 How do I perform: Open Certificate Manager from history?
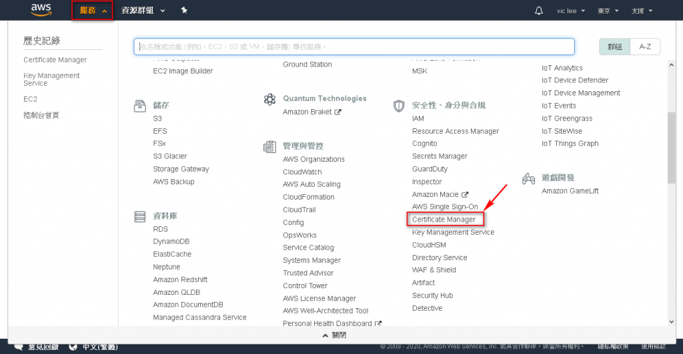point(55,60)
